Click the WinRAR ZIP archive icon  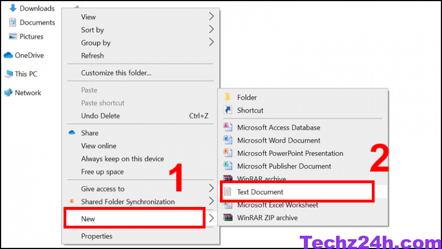click(x=228, y=218)
